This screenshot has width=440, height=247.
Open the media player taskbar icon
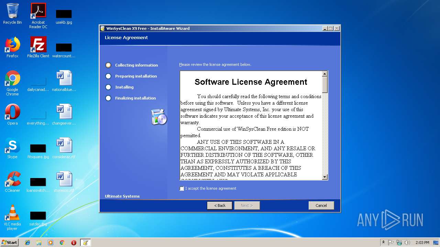[51, 243]
